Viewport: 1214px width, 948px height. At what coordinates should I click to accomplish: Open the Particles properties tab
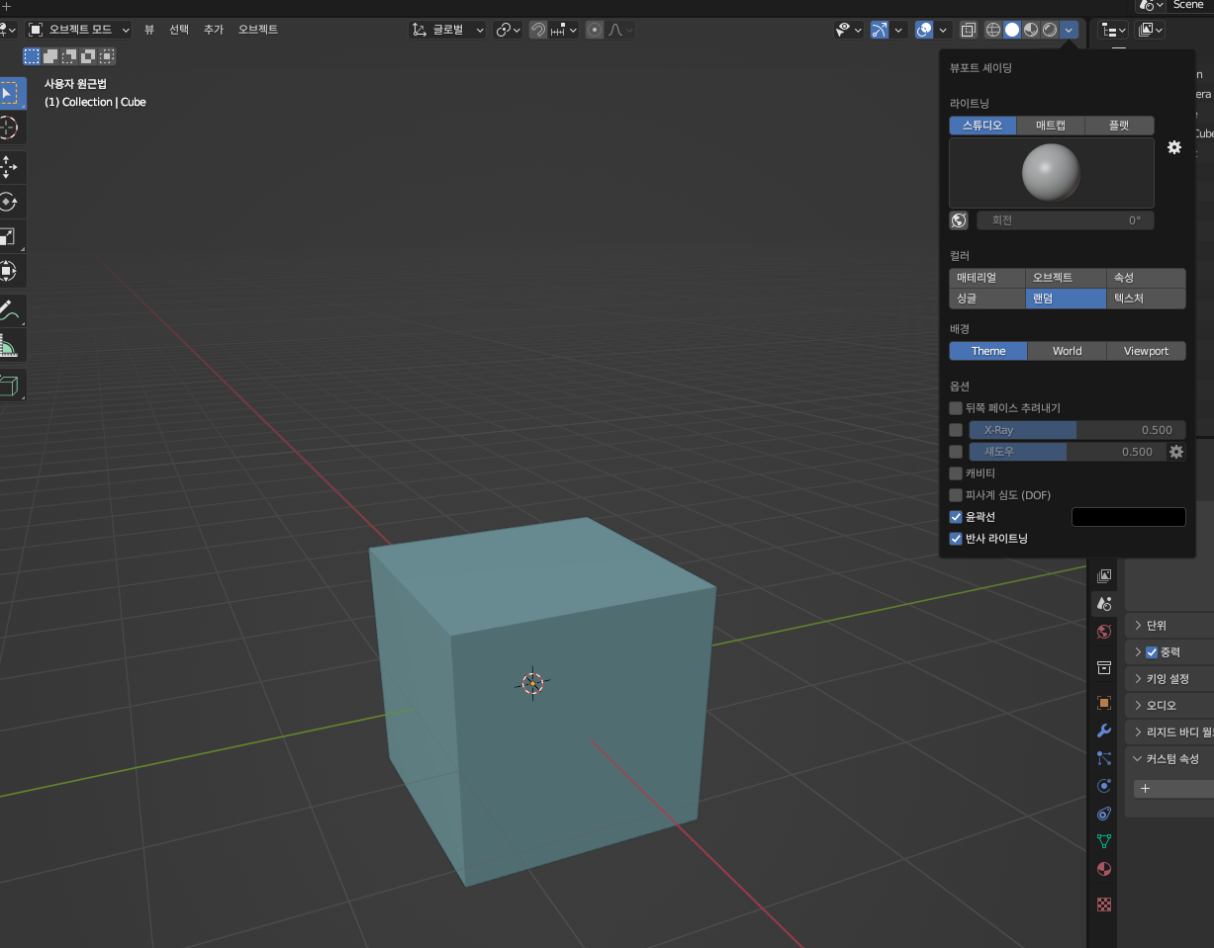tap(1104, 758)
